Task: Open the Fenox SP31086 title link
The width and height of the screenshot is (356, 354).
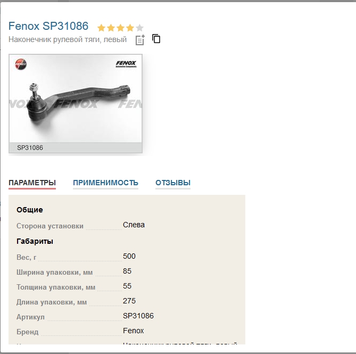Action: coord(48,26)
